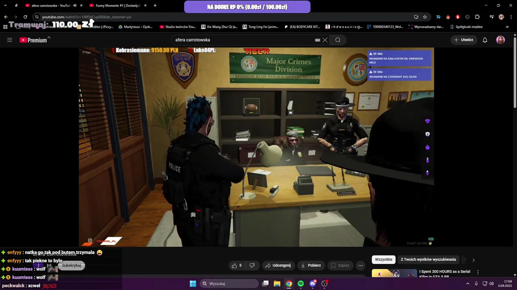Click the YouTube video player

pos(256,147)
